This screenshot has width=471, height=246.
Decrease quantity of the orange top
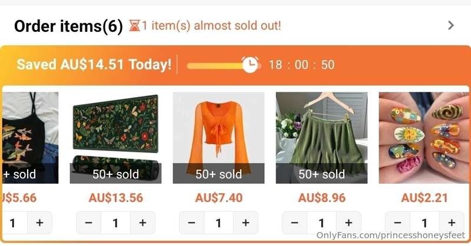point(192,223)
